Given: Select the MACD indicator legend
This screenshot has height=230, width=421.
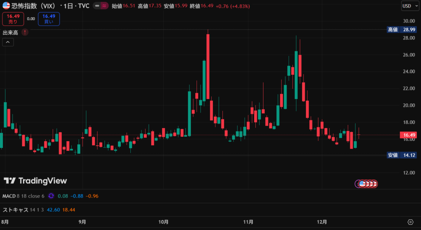Looking at the screenshot, I should (9, 196).
